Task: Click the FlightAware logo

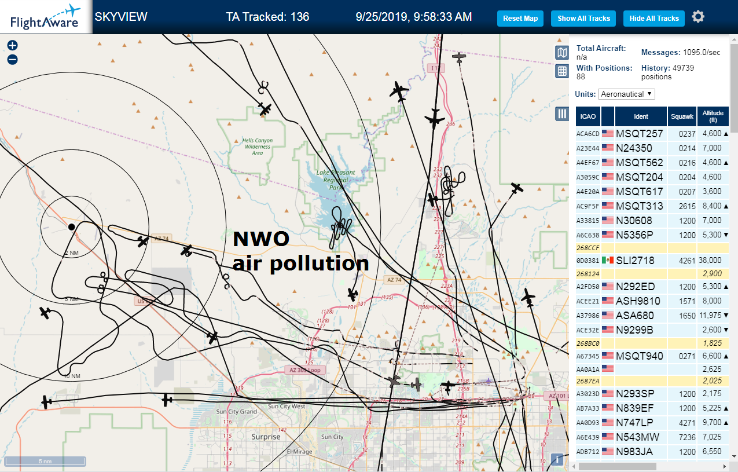Action: (45, 17)
